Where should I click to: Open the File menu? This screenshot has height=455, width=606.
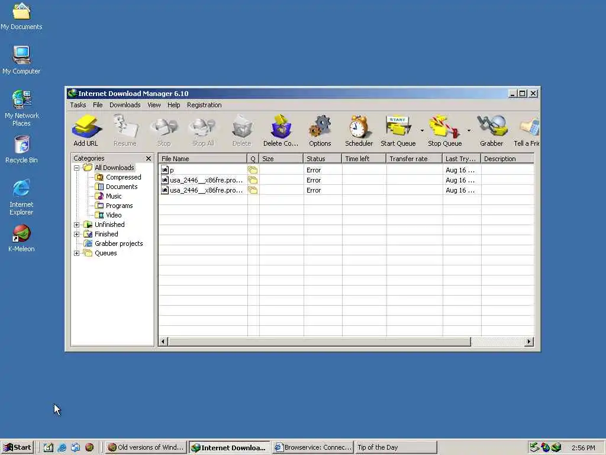(x=98, y=105)
